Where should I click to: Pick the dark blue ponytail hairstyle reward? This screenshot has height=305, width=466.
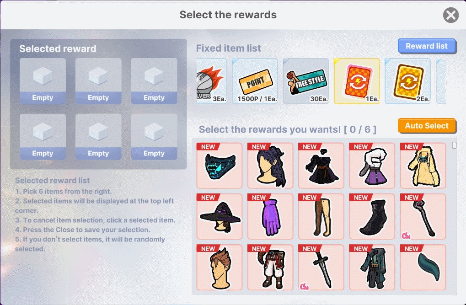(x=270, y=166)
